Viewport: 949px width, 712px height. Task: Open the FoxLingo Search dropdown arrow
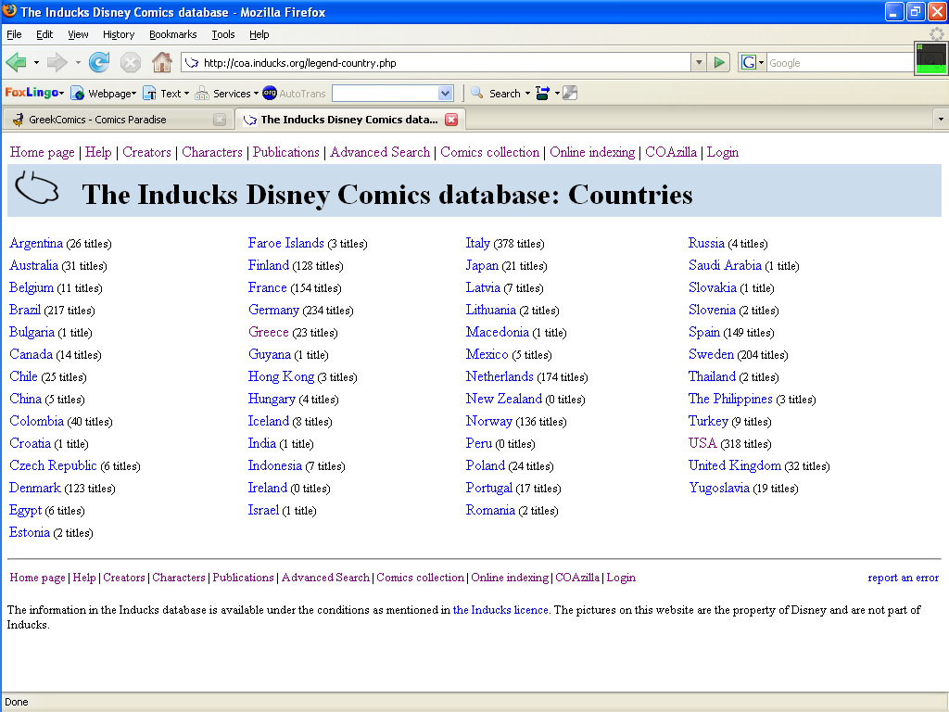pyautogui.click(x=527, y=94)
